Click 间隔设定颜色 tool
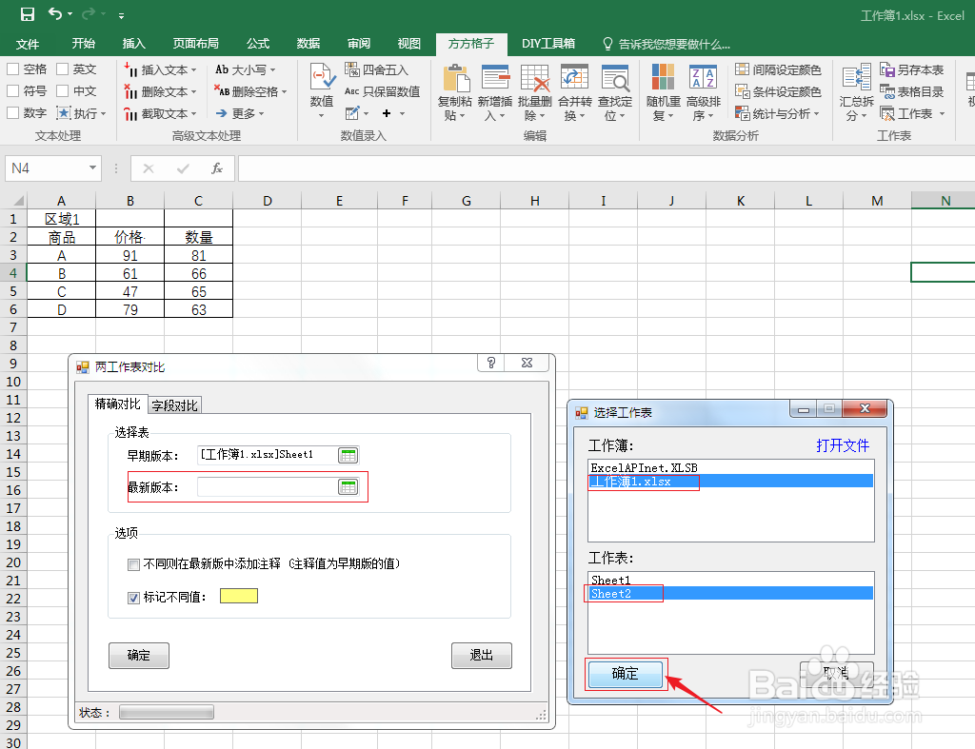 tap(778, 69)
